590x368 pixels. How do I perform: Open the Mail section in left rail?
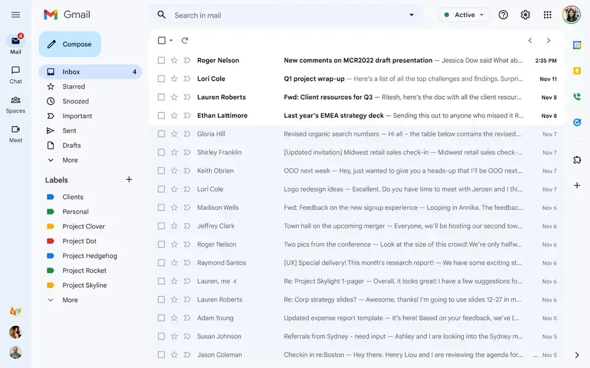(x=15, y=45)
